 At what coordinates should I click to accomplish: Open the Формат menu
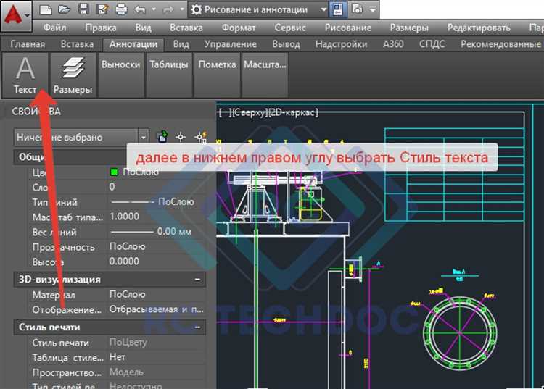(239, 28)
